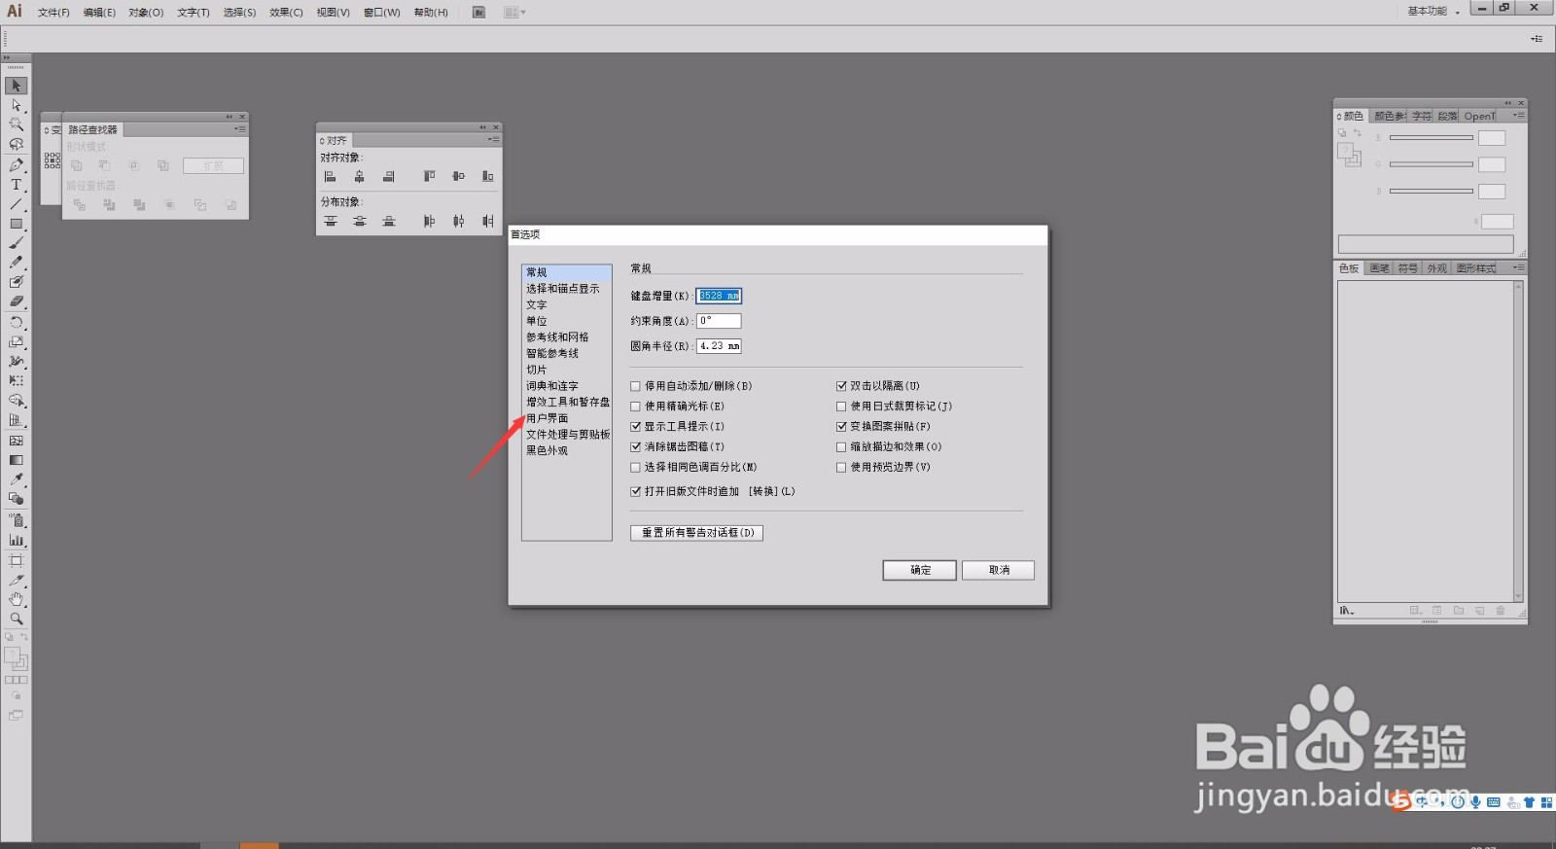Enable 选择相同色调百分比 checkbox
1556x849 pixels.
(x=635, y=468)
